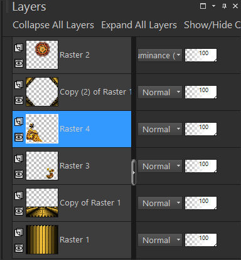Select the Copy (2) of Raster 1 layer

click(x=72, y=92)
